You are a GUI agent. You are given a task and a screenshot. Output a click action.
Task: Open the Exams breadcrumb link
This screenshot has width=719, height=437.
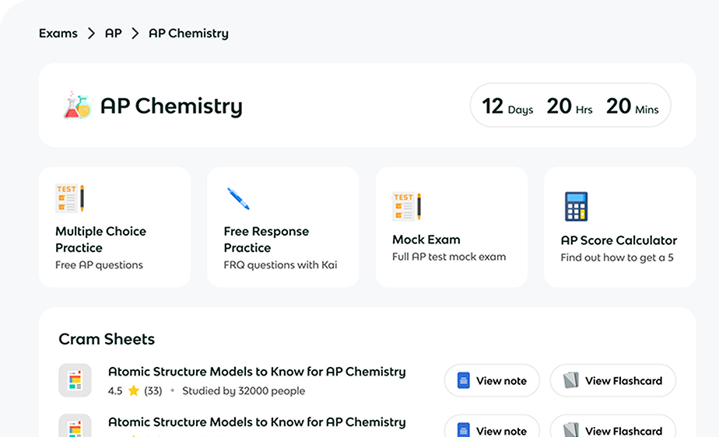coord(58,33)
